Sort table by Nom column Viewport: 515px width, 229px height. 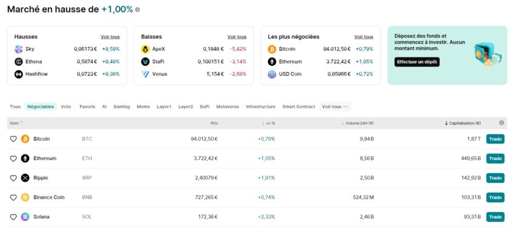(x=16, y=123)
